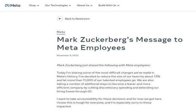
Task: Open the Our Technologies menu
Action: coord(56,5)
